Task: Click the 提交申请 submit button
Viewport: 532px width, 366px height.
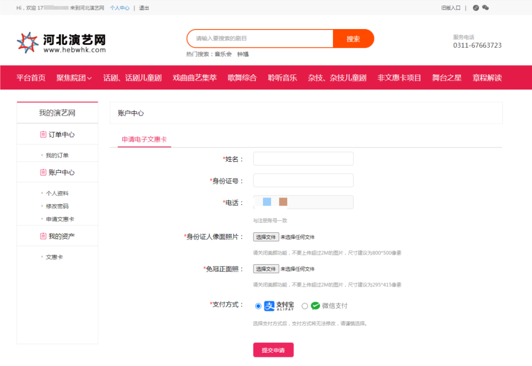Action: pyautogui.click(x=273, y=350)
